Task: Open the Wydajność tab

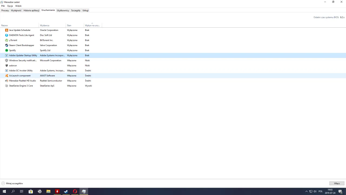Action: pos(16,11)
